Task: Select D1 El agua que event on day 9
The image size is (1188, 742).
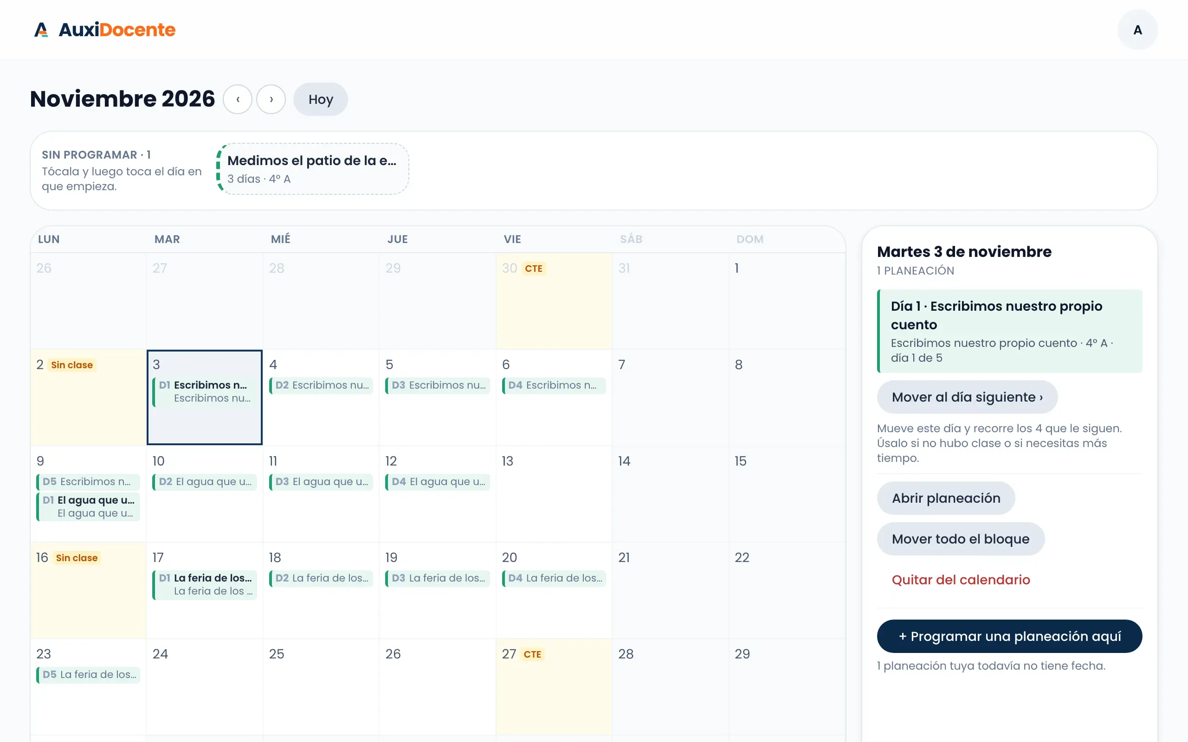Action: 88,506
